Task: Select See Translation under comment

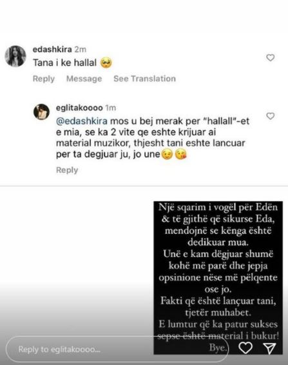Action: [144, 79]
